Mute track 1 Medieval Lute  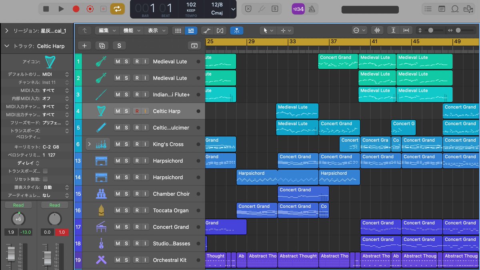pos(118,62)
